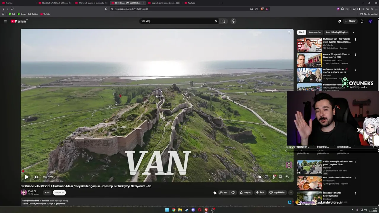Open Fuat Diri channel avatar
Screen dimensions: 379x213
[24, 193]
